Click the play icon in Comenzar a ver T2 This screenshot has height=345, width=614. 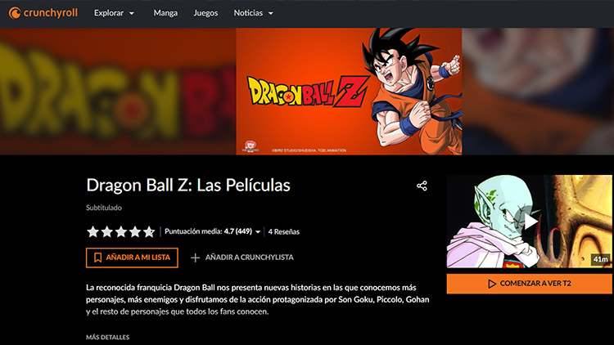(492, 284)
